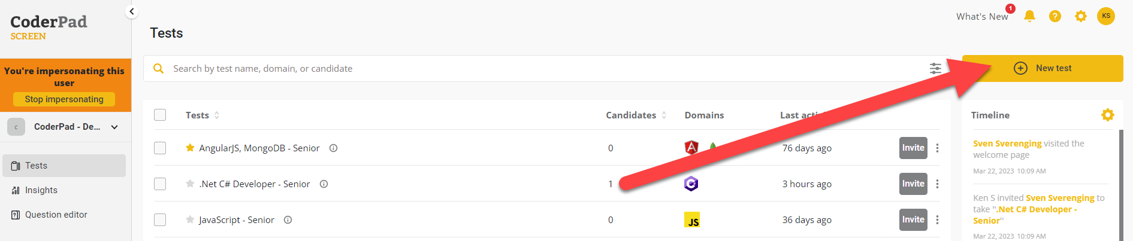Viewport: 1133px width, 241px height.
Task: Click the test search input field
Action: point(539,69)
